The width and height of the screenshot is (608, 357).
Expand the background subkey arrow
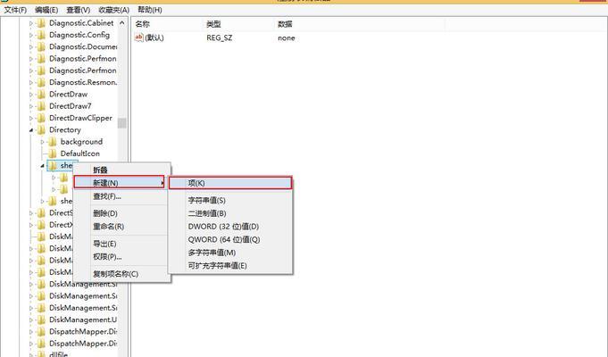(x=43, y=142)
